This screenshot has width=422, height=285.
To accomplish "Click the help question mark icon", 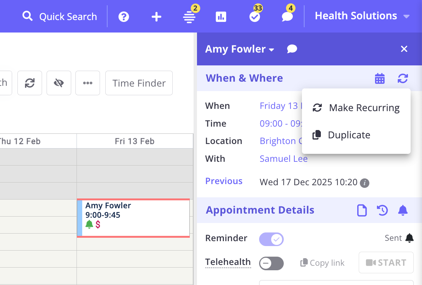I will 123,17.
